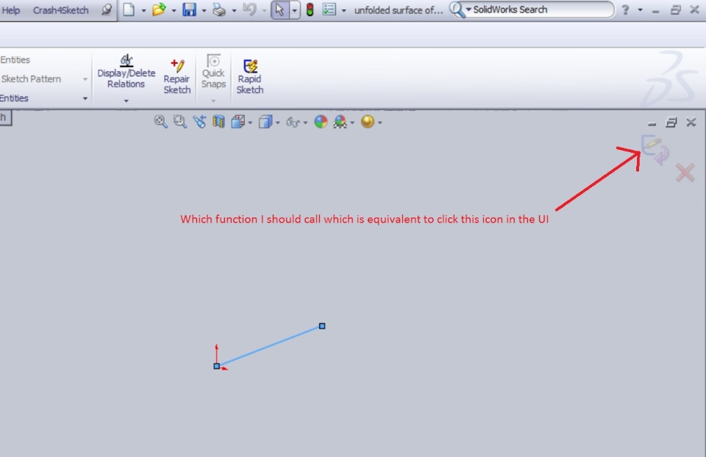Click the Display Style box icon
The width and height of the screenshot is (706, 457).
[x=265, y=121]
